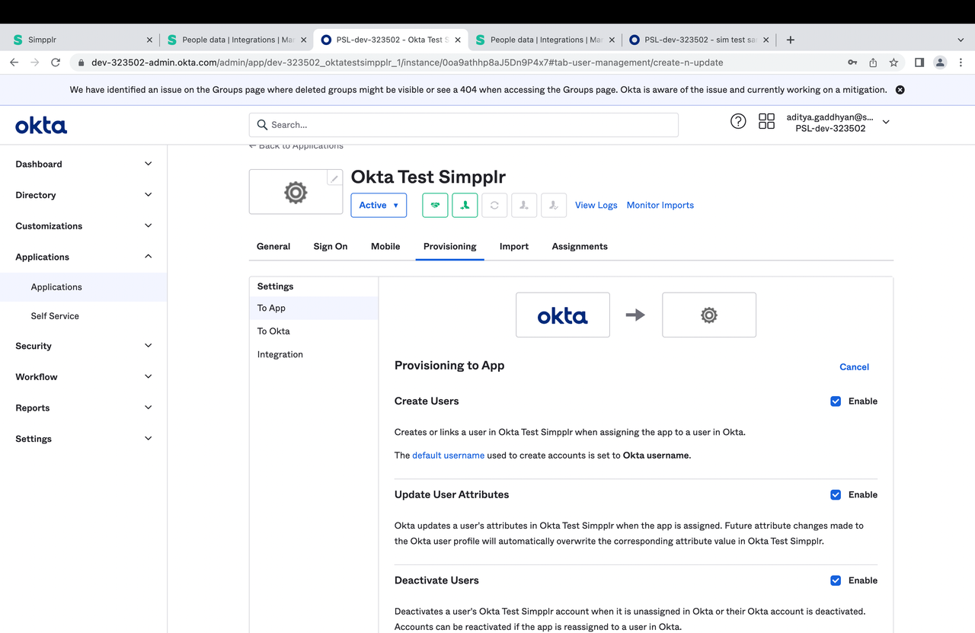The height and width of the screenshot is (633, 975).
Task: Open the Okta logo home link
Action: pos(40,125)
